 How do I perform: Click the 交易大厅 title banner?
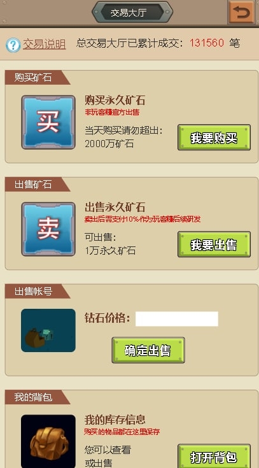(x=132, y=13)
